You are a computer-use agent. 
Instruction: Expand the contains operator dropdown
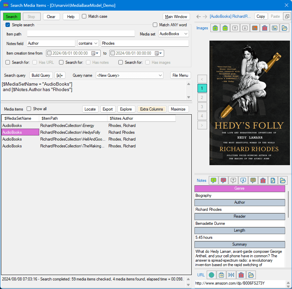(88, 43)
